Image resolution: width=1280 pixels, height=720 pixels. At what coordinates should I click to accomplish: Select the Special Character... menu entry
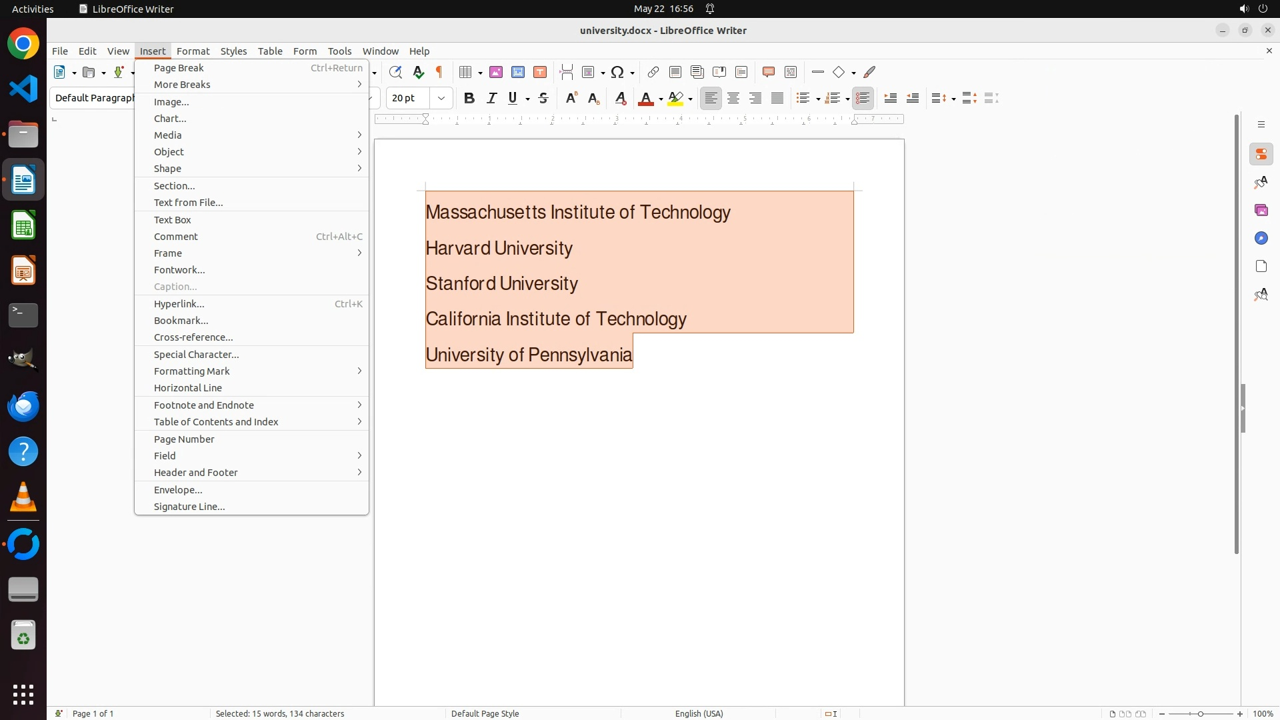tap(196, 355)
